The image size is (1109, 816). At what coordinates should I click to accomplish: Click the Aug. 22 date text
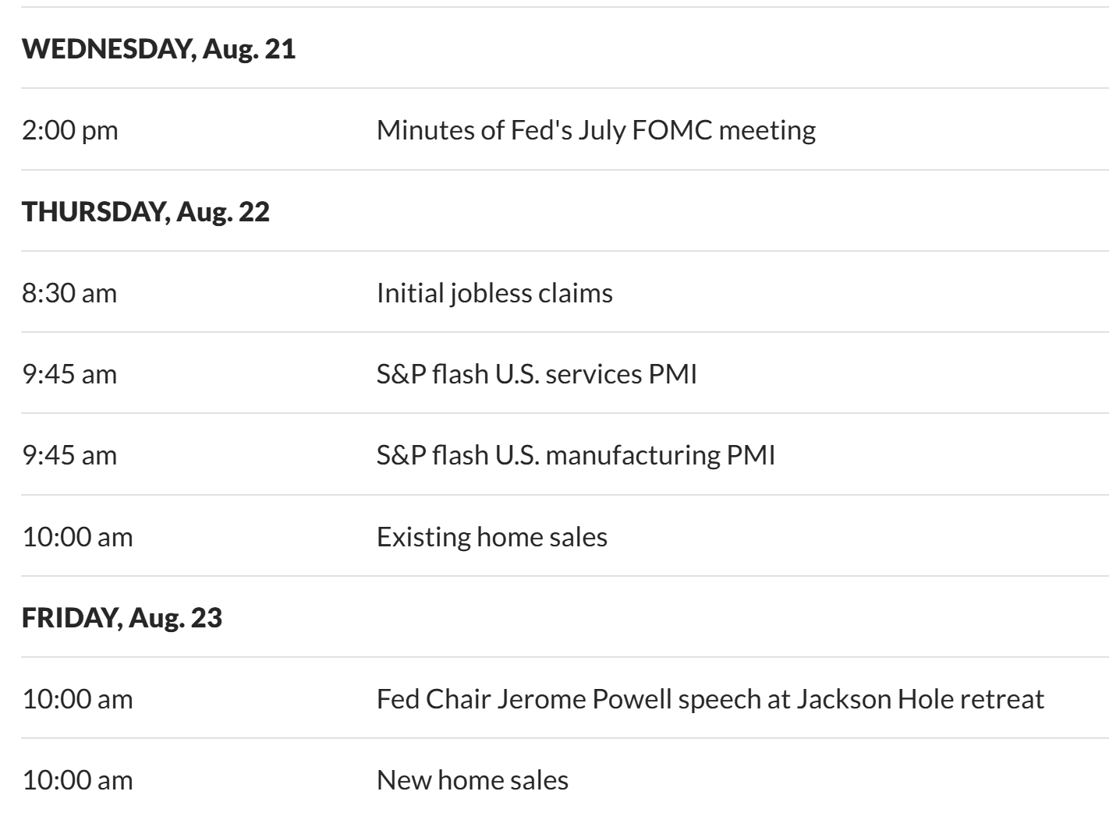[223, 211]
